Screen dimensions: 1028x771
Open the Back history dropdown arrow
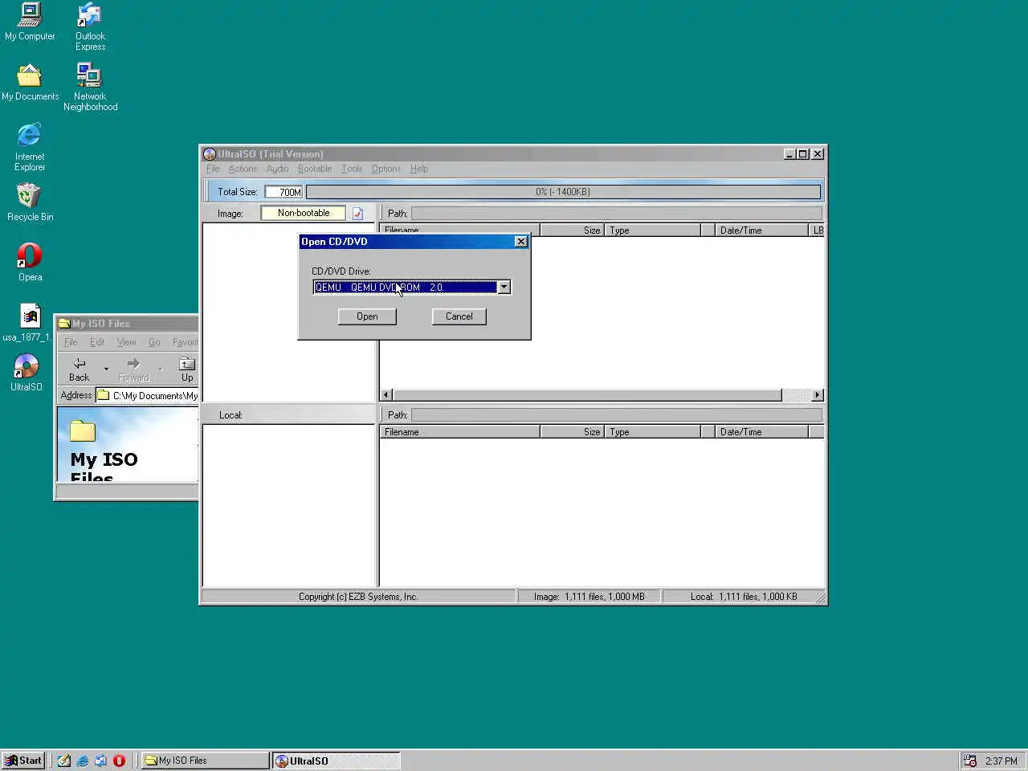106,369
